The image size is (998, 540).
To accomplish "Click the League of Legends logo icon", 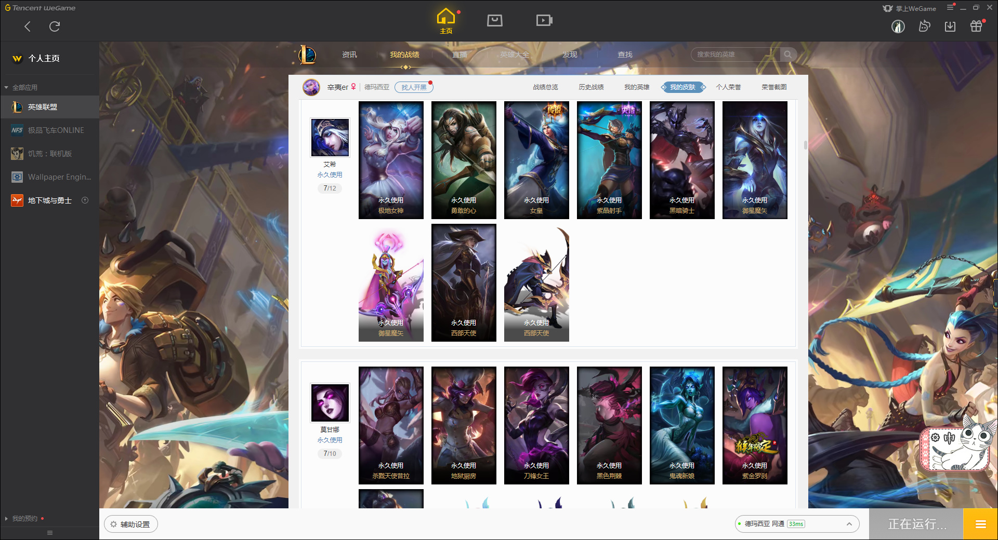I will [x=307, y=55].
